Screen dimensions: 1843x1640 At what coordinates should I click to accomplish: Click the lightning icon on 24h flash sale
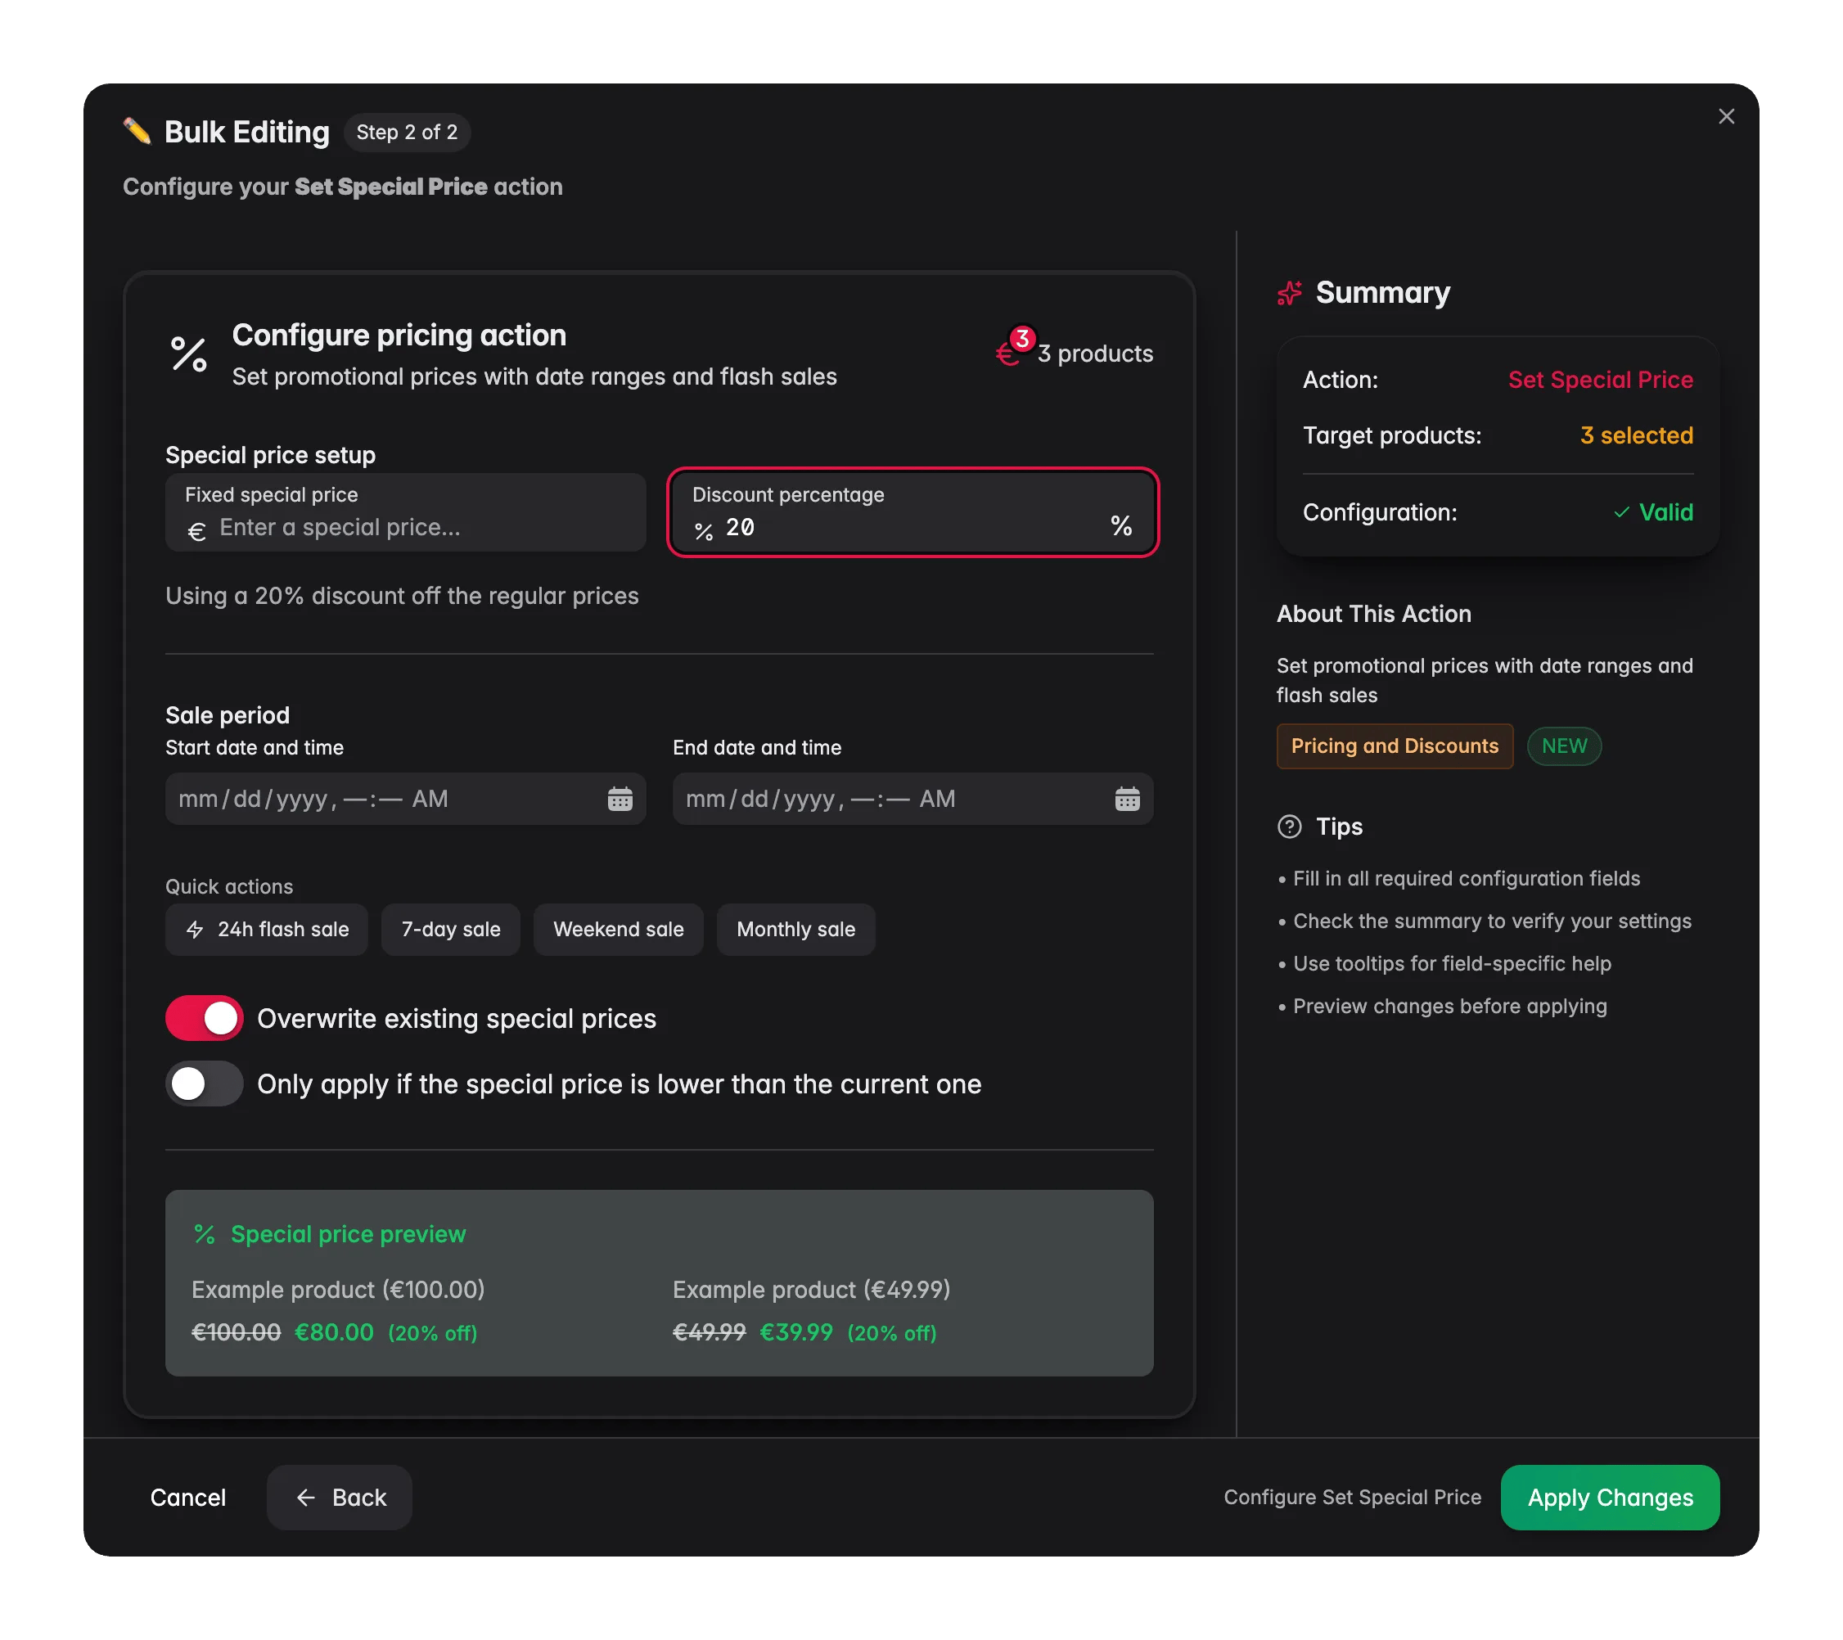tap(195, 930)
